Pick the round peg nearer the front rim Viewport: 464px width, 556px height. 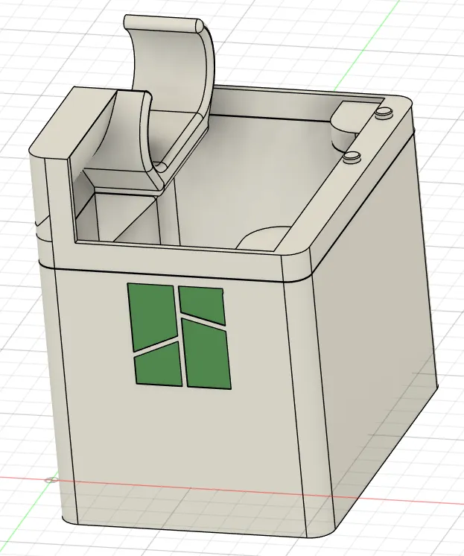(353, 157)
